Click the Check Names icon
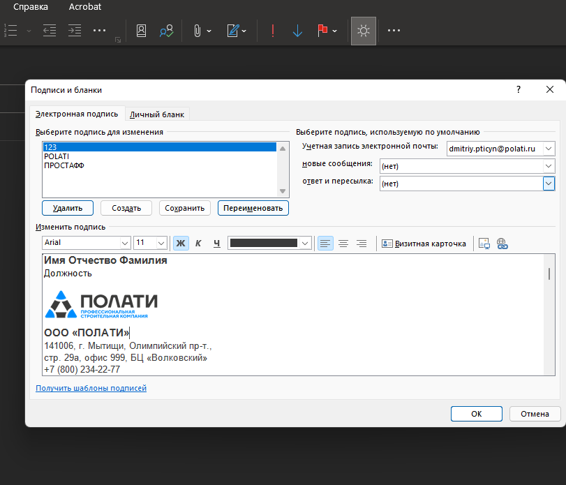The image size is (566, 485). [166, 31]
